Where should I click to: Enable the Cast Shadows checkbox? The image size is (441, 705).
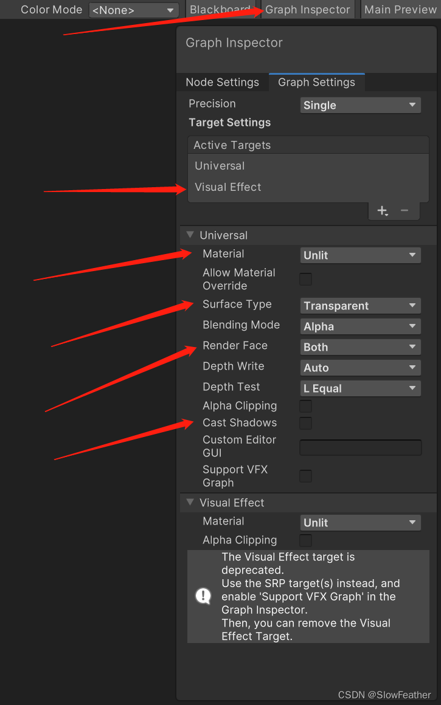(x=305, y=423)
